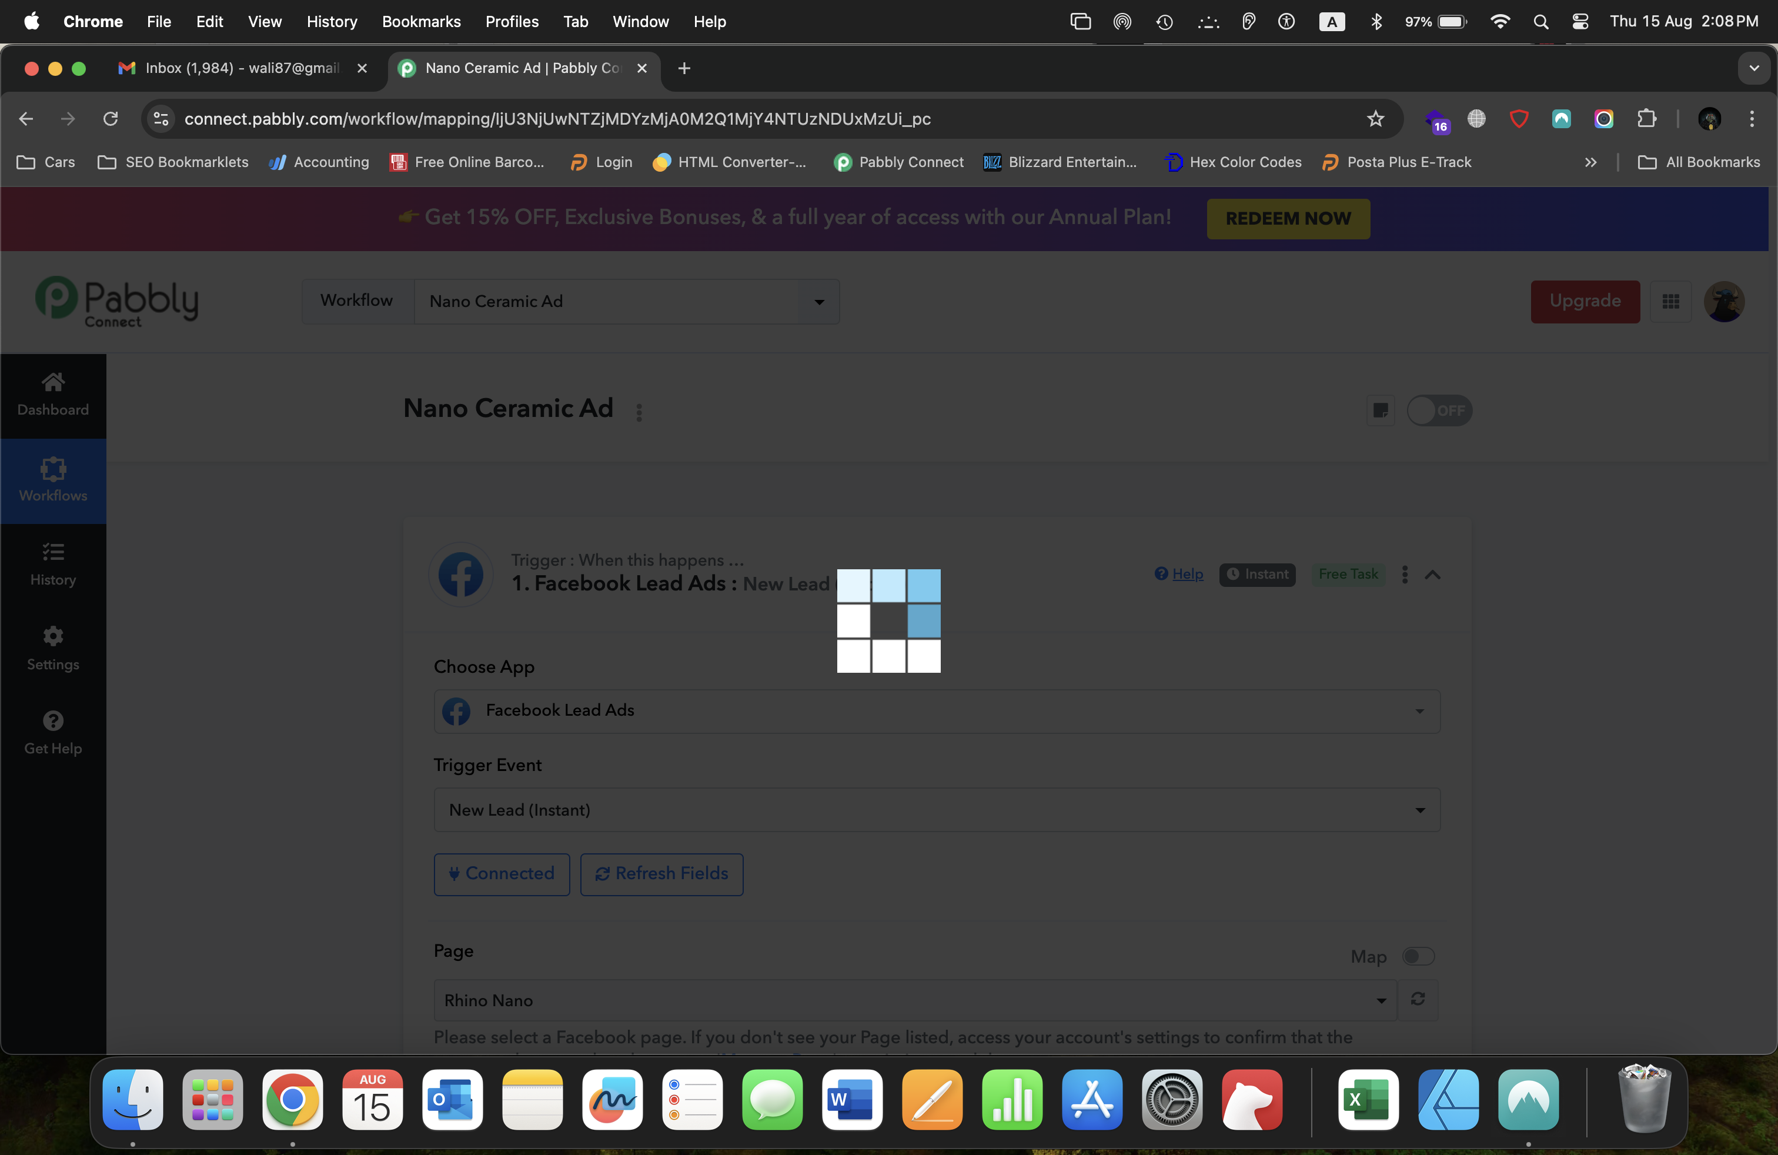
Task: Enable the Map toggle for Page
Action: [x=1418, y=956]
